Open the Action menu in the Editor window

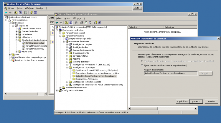click(x=67, y=18)
